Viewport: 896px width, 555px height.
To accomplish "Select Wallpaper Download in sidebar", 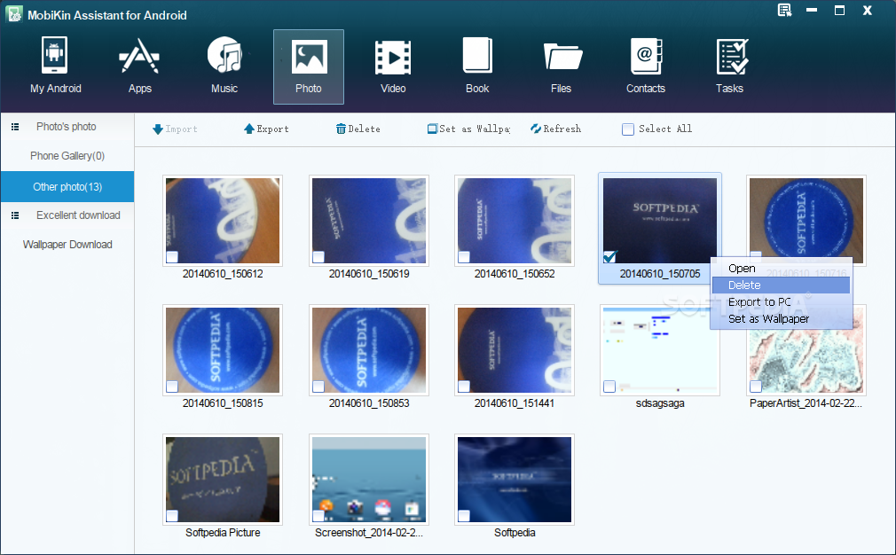I will [67, 245].
